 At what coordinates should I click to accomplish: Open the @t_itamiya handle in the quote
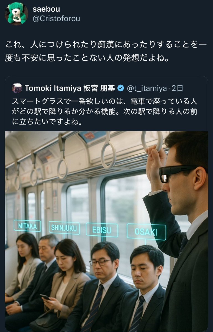[147, 88]
